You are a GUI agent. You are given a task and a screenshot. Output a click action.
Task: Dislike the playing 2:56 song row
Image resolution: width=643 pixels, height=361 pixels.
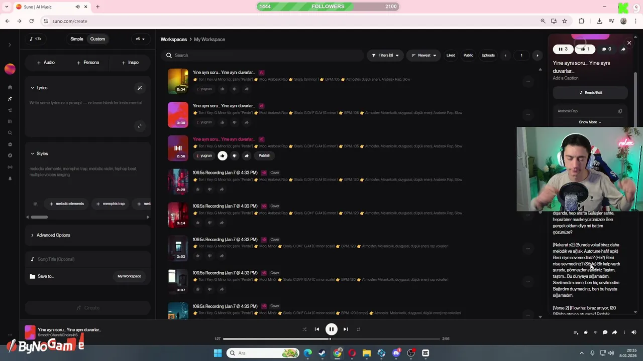(234, 155)
